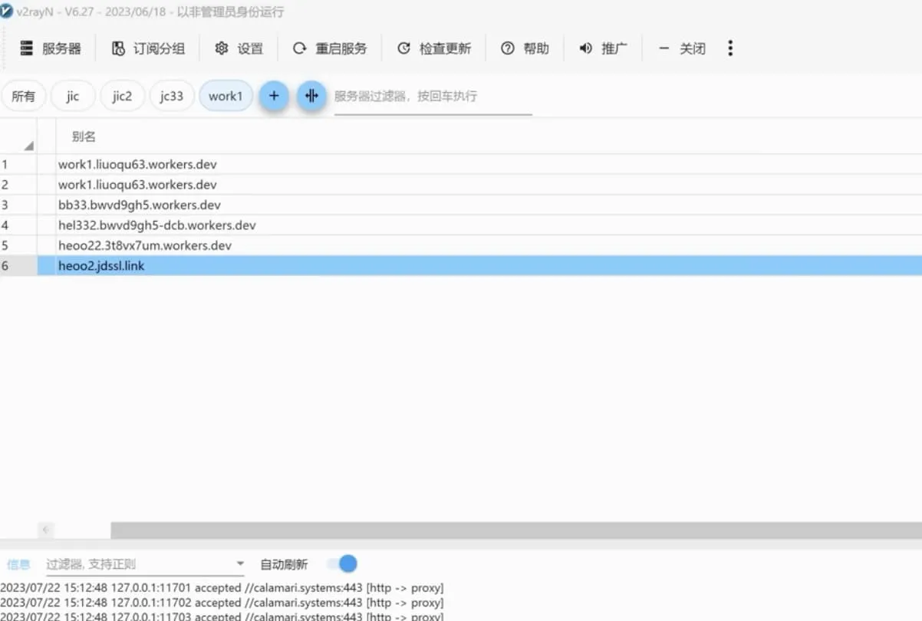This screenshot has height=621, width=922.
Task: Click the 关闭 close toolbar button
Action: 682,48
